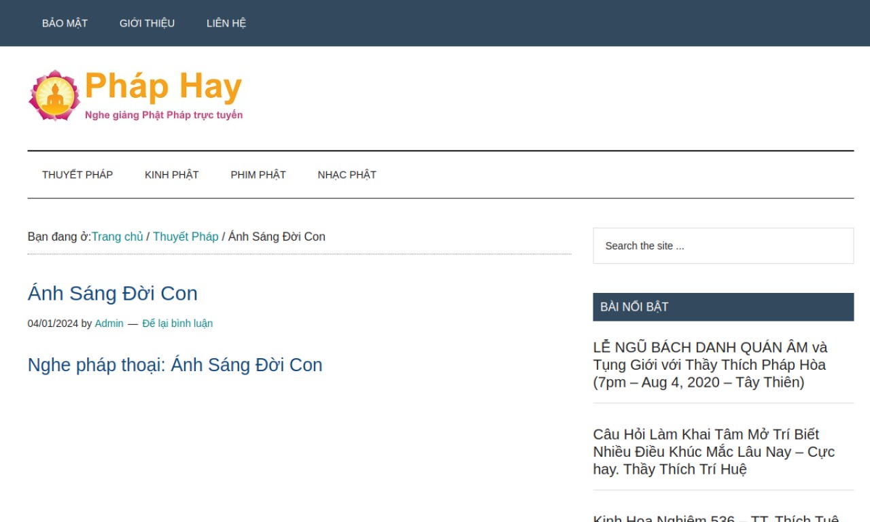Open the Kinh Hoa Nghiêm 536 post
The width and height of the screenshot is (870, 522).
pos(716,517)
